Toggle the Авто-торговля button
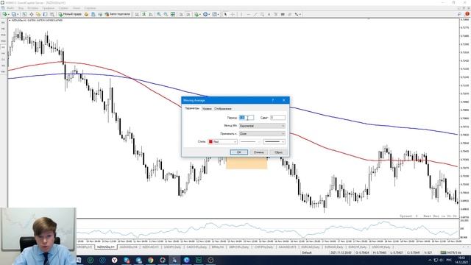Image resolution: width=471 pixels, height=265 pixels. click(x=118, y=14)
